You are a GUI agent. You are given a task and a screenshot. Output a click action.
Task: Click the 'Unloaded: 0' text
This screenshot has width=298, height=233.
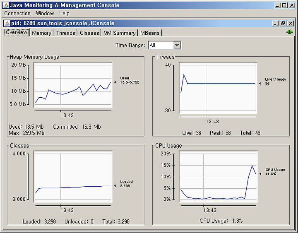click(79, 221)
